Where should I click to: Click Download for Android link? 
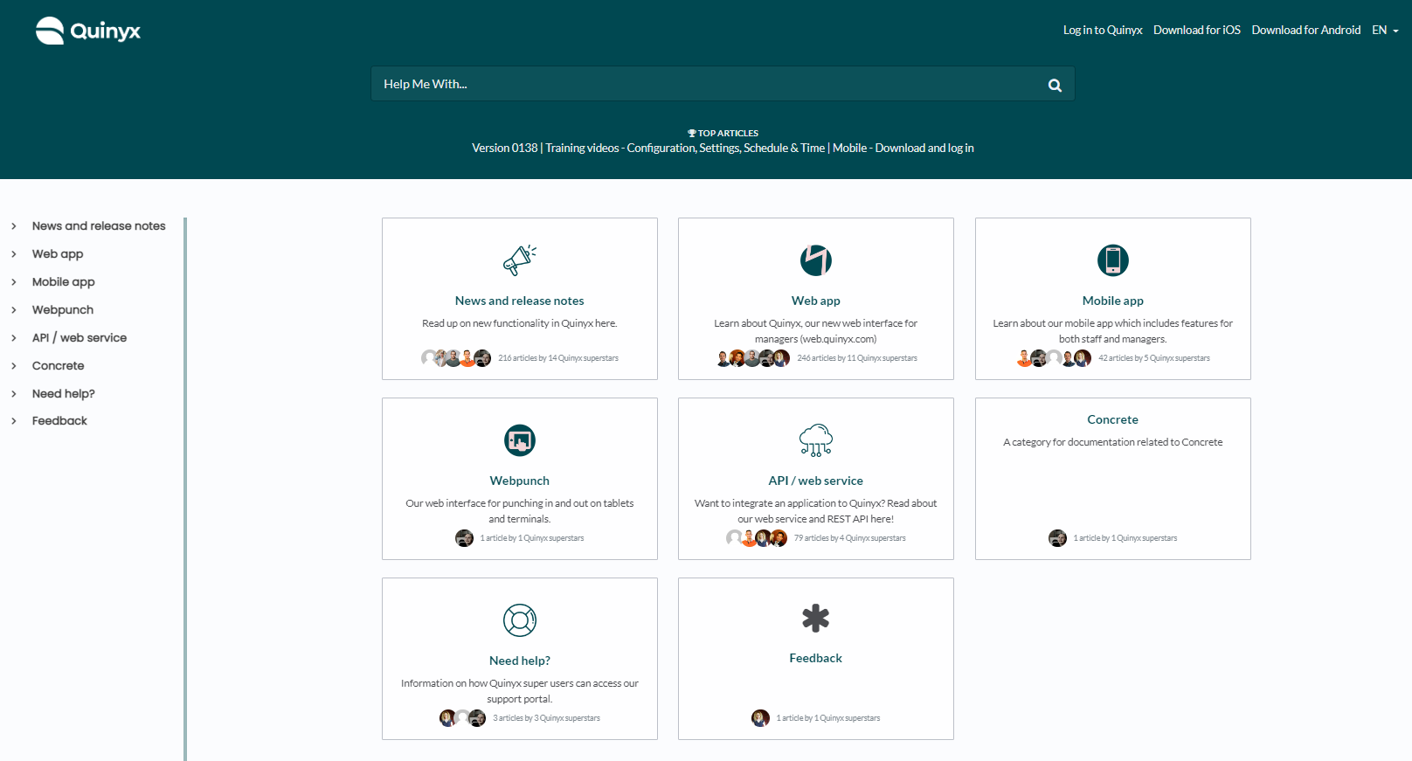point(1306,30)
